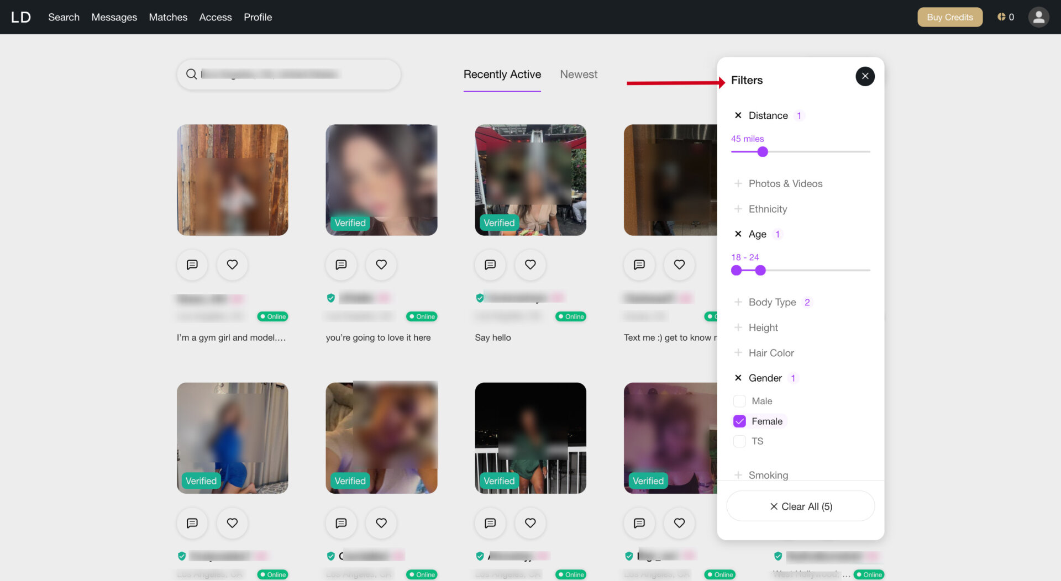Screen dimensions: 1061x581
Task: Click the Buy Credits button
Action: tap(949, 17)
